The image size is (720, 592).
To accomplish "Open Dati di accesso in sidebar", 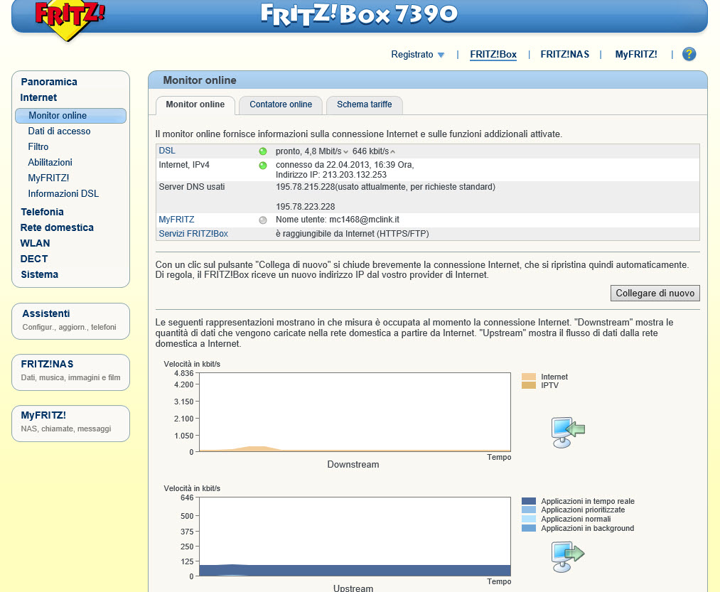I will click(x=59, y=131).
